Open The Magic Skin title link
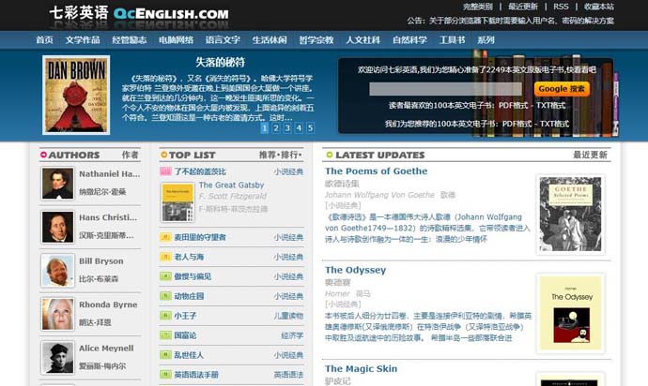This screenshot has width=648, height=386. pos(361,369)
